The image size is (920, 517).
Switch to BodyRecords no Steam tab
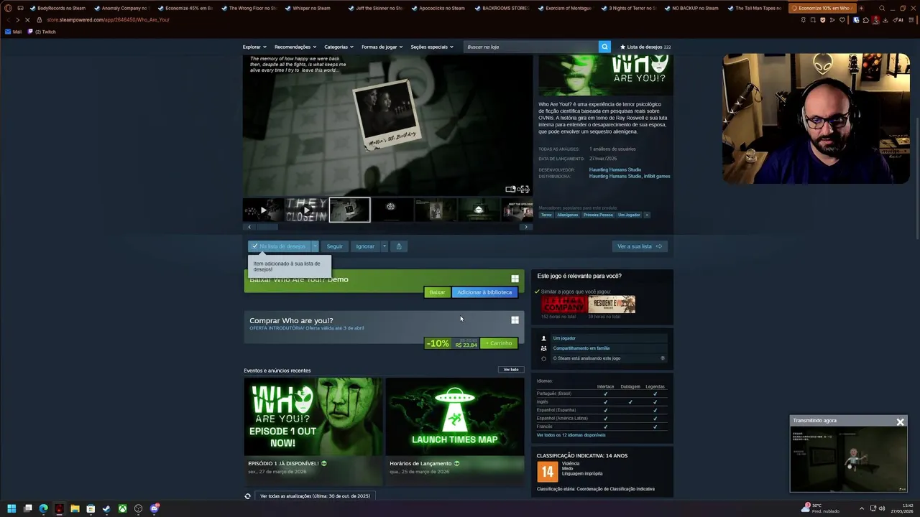(x=57, y=8)
